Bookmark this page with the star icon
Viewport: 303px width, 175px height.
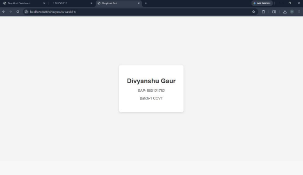coord(253,12)
